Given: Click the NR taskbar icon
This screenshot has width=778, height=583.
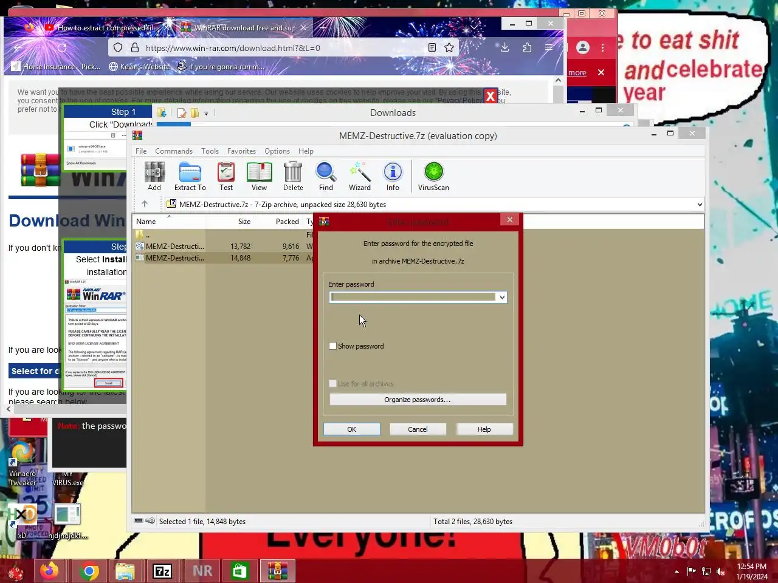Looking at the screenshot, I should point(202,571).
